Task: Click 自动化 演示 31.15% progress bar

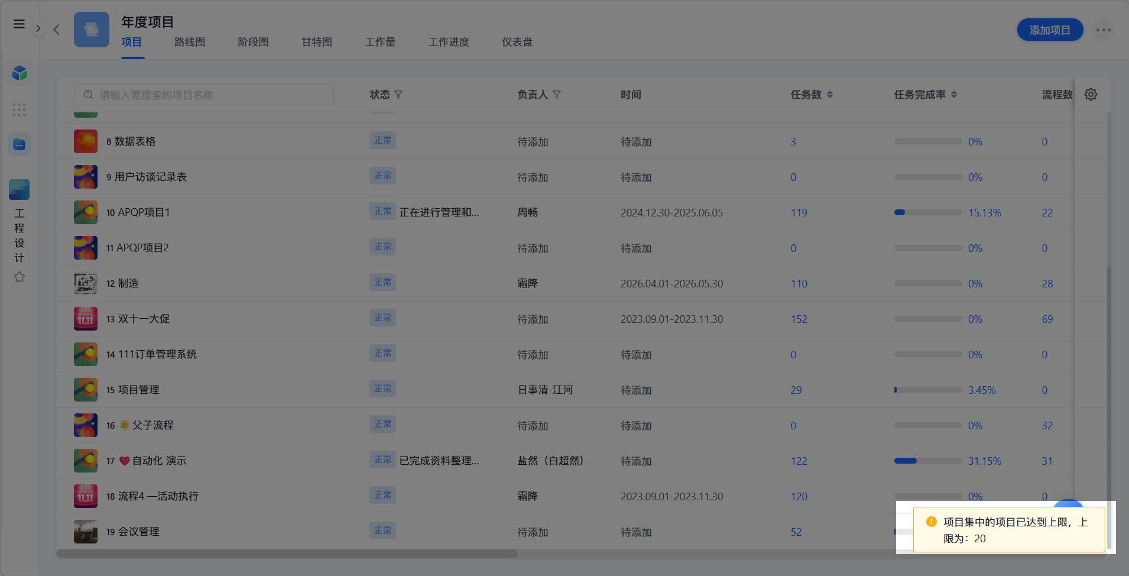Action: (x=928, y=461)
